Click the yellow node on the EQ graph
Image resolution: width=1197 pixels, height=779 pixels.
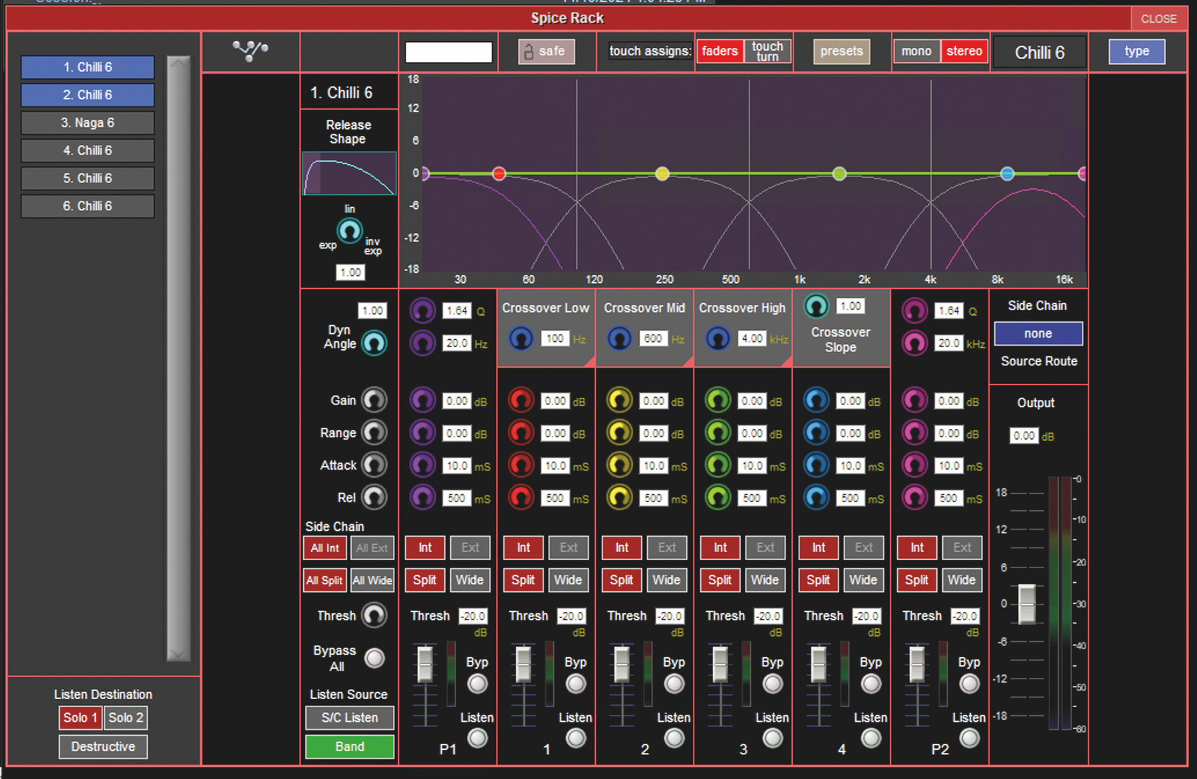pos(662,174)
